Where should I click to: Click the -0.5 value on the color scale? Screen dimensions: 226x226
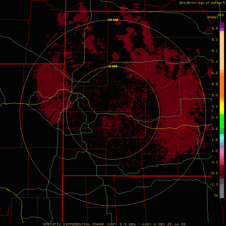click(x=214, y=173)
